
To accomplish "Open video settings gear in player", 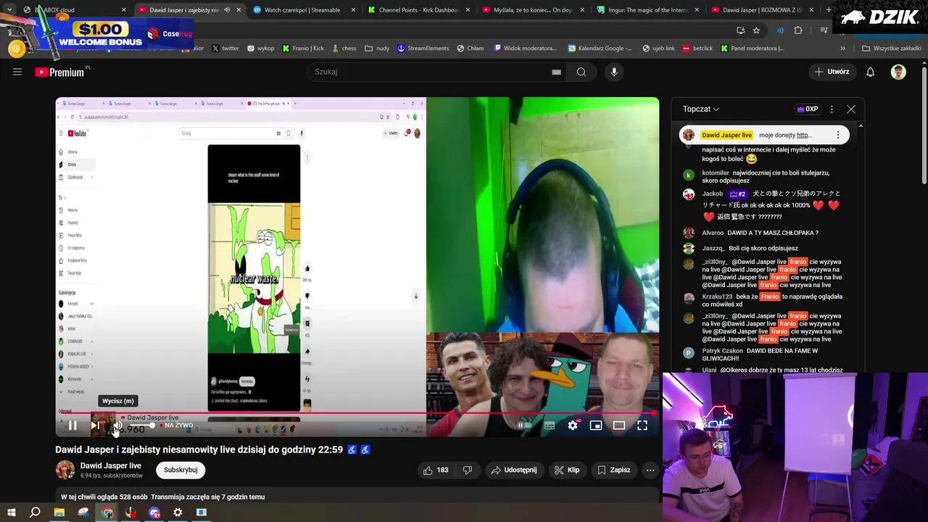I will (x=573, y=426).
